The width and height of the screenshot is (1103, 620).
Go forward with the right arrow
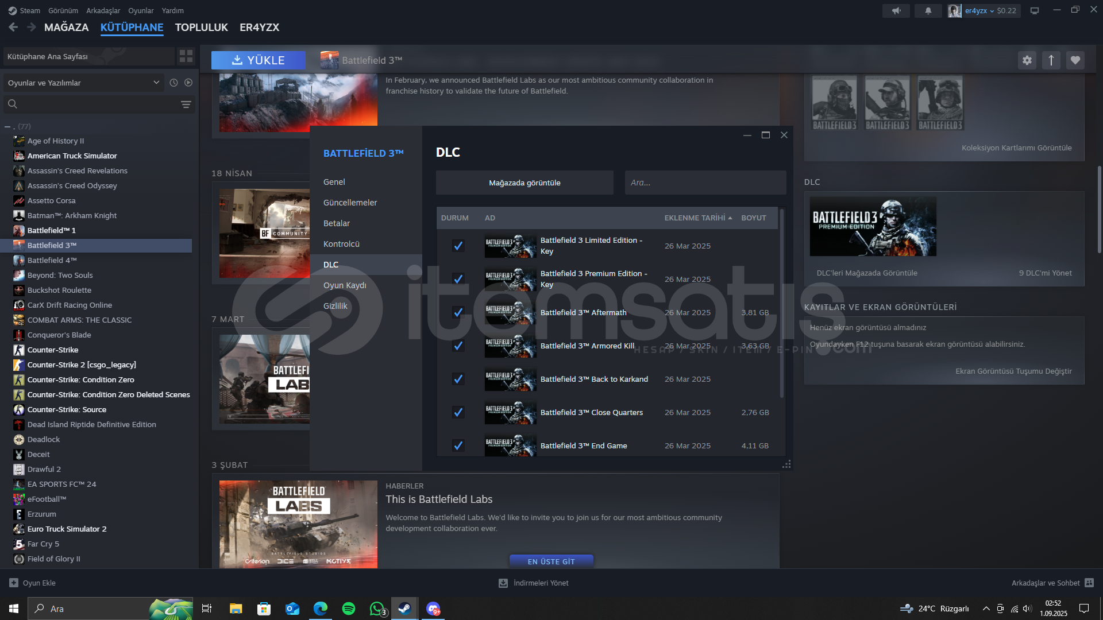tap(31, 27)
